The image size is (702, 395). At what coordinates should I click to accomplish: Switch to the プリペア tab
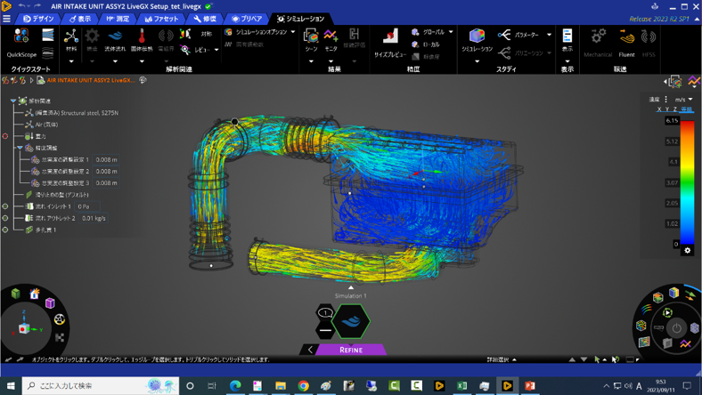(247, 19)
